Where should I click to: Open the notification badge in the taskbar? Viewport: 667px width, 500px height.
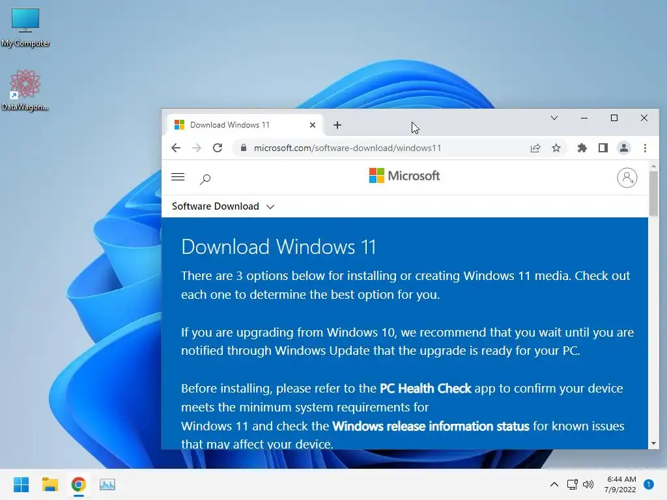coord(649,484)
